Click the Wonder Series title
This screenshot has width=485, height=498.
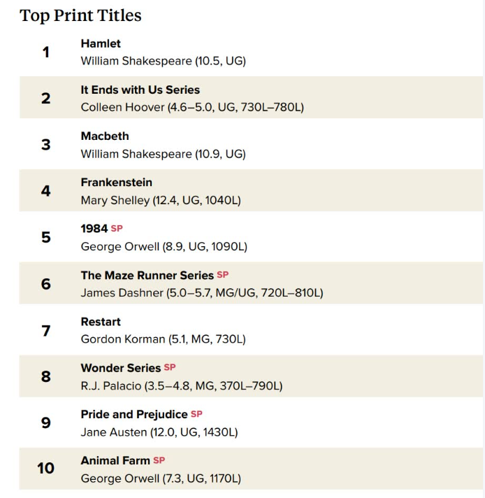[x=121, y=368]
